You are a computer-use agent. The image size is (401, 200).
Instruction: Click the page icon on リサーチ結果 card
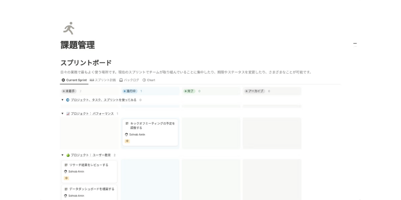tap(66, 165)
